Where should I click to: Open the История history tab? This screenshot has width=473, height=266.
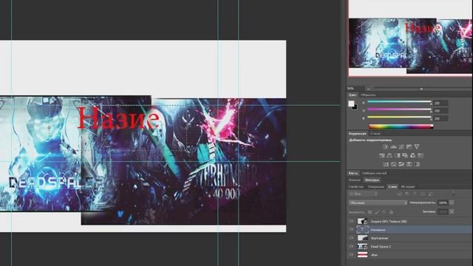(408, 187)
